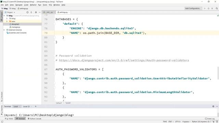Fold the DATABASES block at line 76

pyautogui.click(x=54, y=19)
